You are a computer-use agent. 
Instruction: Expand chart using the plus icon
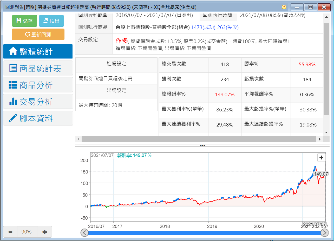[321, 158]
